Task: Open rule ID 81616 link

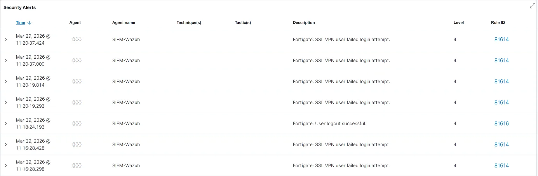Action: point(501,123)
